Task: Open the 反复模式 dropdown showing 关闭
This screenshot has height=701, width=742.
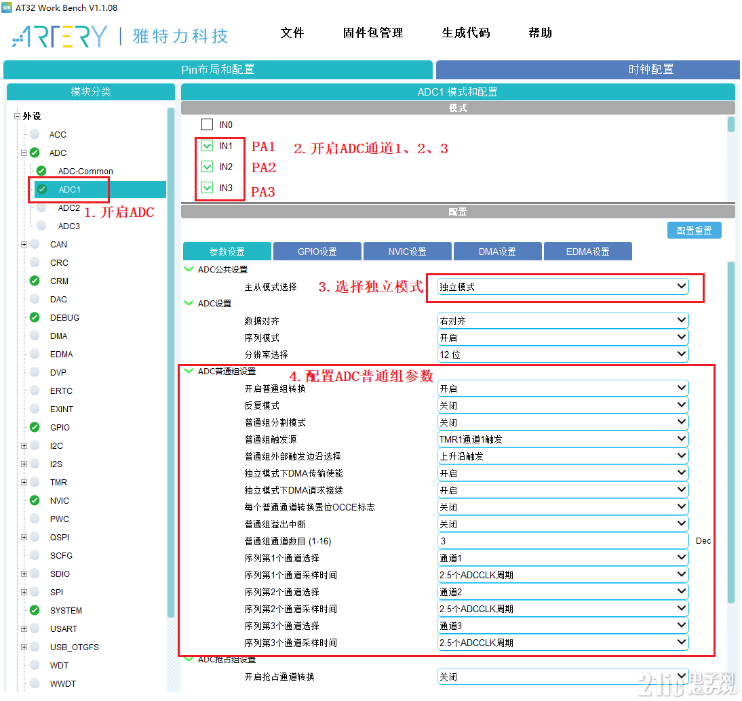Action: [563, 405]
